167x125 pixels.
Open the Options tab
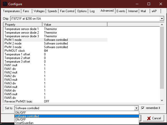point(82,11)
